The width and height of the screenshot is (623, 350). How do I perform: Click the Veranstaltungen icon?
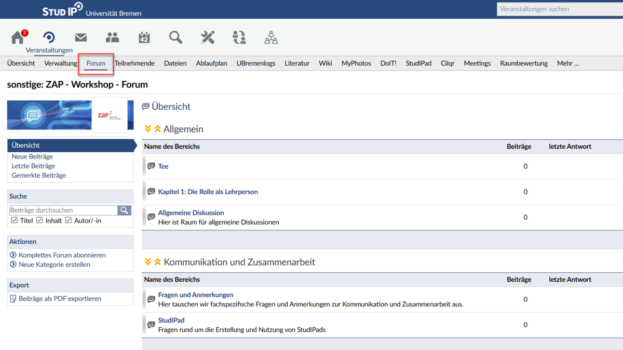(x=49, y=38)
